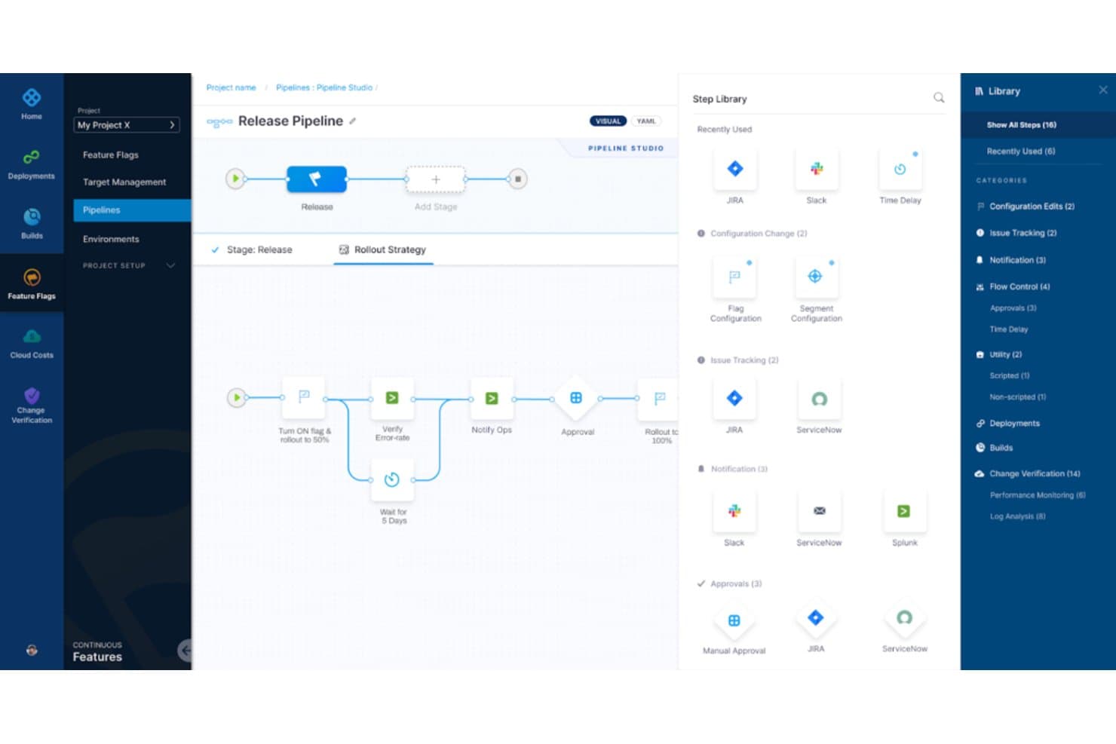Pick the JIRA step under Recently Used
Image resolution: width=1116 pixels, height=744 pixels.
pyautogui.click(x=735, y=169)
